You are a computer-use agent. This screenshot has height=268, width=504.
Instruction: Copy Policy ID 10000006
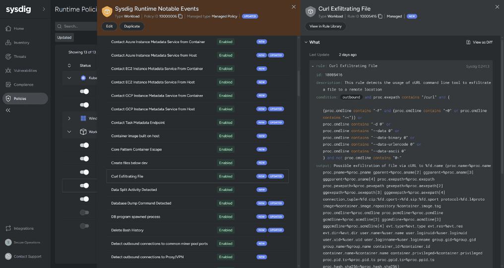181,16
